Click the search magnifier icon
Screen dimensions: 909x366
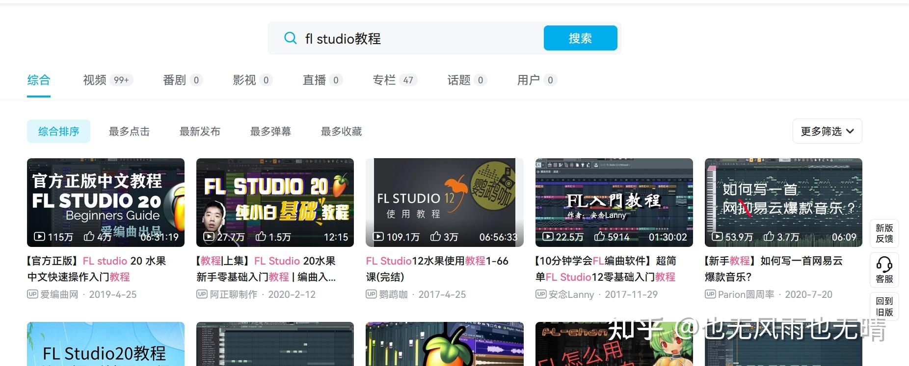click(291, 38)
